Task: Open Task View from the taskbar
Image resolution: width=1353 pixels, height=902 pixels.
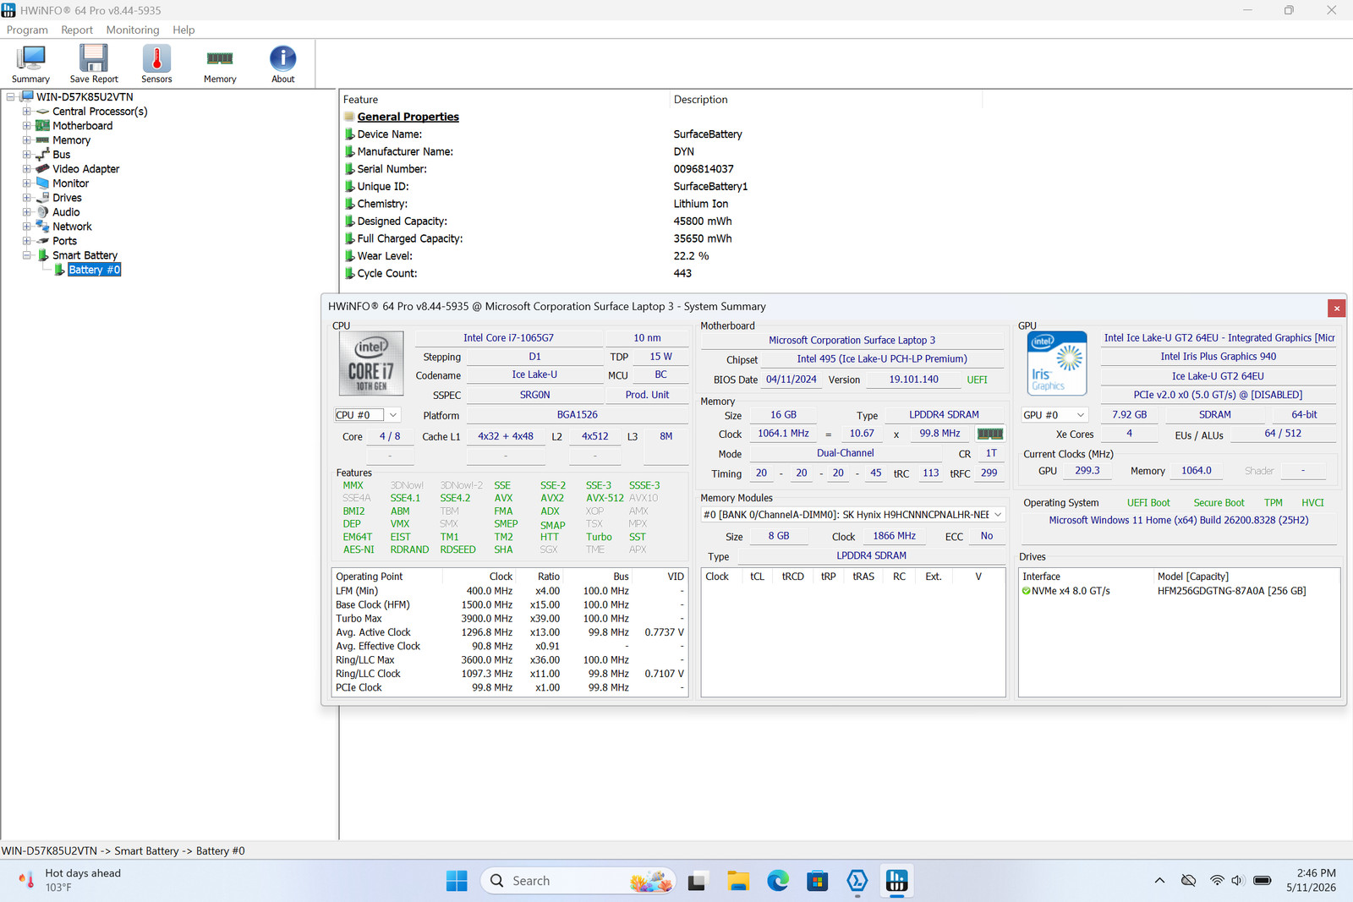Action: click(x=697, y=881)
